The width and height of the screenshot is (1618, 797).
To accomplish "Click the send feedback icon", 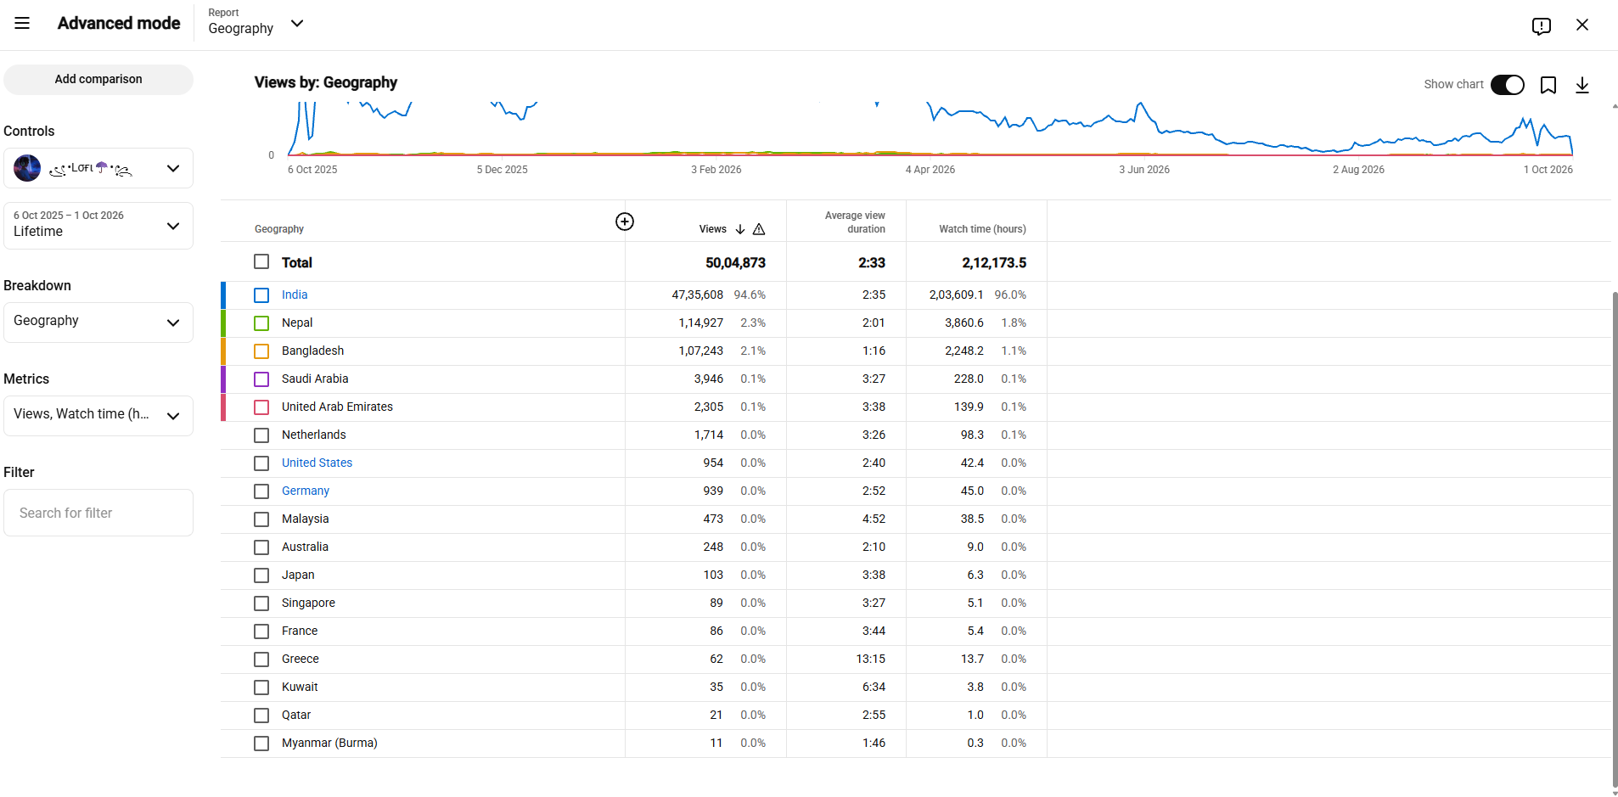I will pos(1542,25).
